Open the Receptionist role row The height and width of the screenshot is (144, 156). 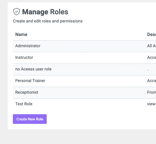[84, 93]
